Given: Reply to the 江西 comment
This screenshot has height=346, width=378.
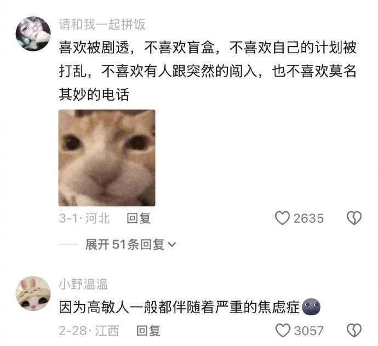Looking at the screenshot, I should click(148, 331).
